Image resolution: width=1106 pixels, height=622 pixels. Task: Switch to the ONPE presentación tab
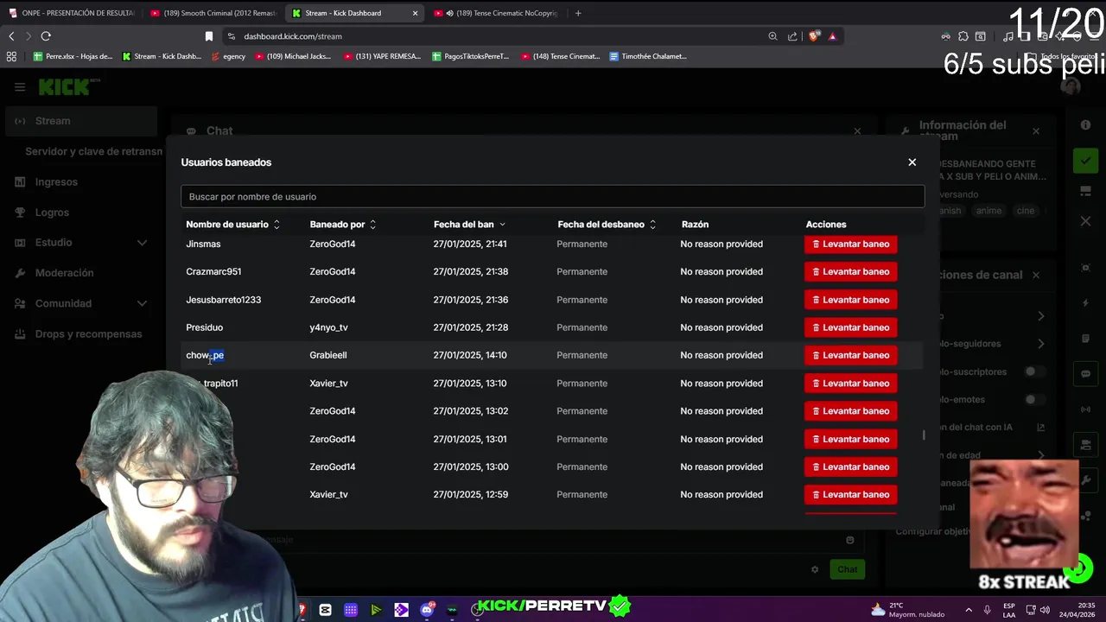pos(71,13)
